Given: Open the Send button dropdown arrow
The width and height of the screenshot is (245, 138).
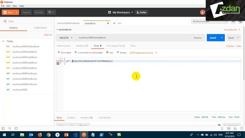Looking at the screenshot, I should coord(222,38).
